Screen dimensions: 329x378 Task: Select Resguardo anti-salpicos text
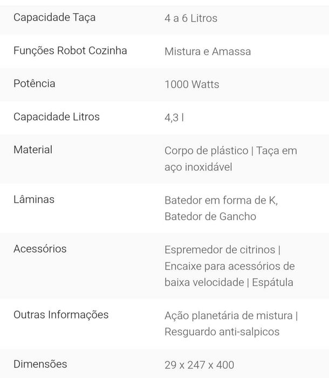point(222,332)
